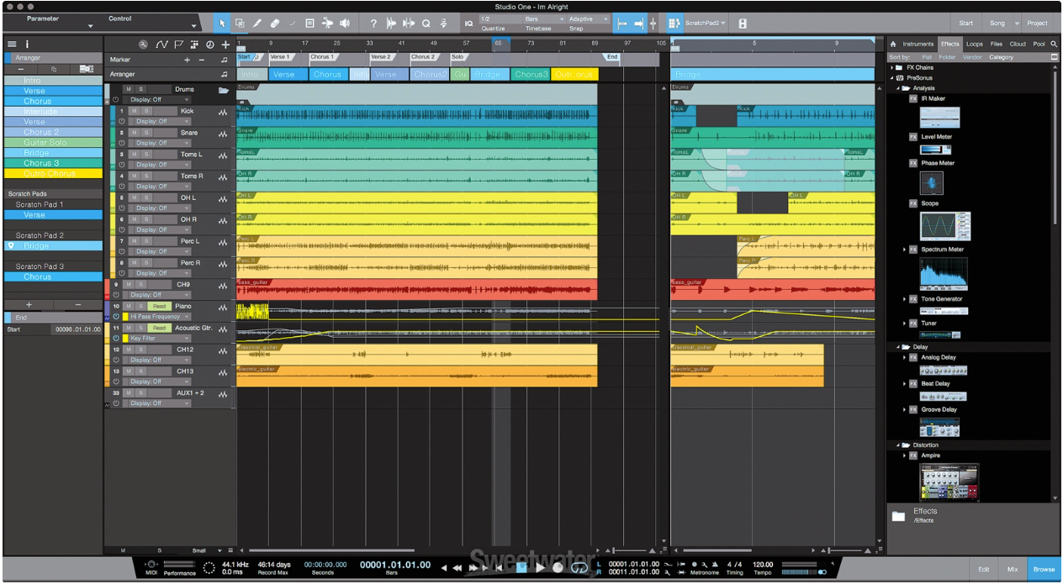Switch to the Instruments browser tab
The width and height of the screenshot is (1063, 584).
(x=918, y=43)
